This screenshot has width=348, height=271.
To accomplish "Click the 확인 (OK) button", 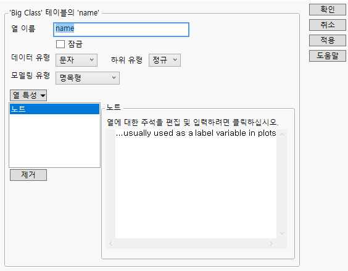I will pyautogui.click(x=328, y=9).
